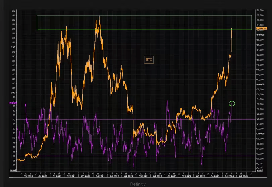
Task: Select the Q1 2021 quarter label
Action: click(x=57, y=176)
